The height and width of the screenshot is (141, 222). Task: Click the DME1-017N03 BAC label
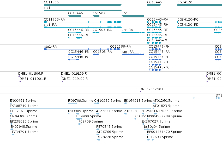(151, 89)
